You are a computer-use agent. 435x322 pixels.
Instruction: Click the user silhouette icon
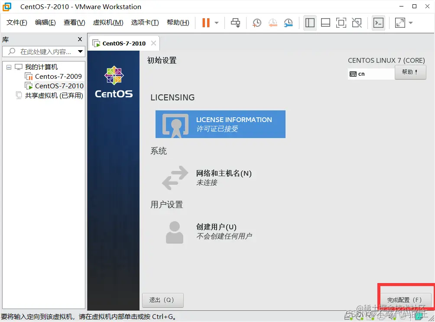175,232
